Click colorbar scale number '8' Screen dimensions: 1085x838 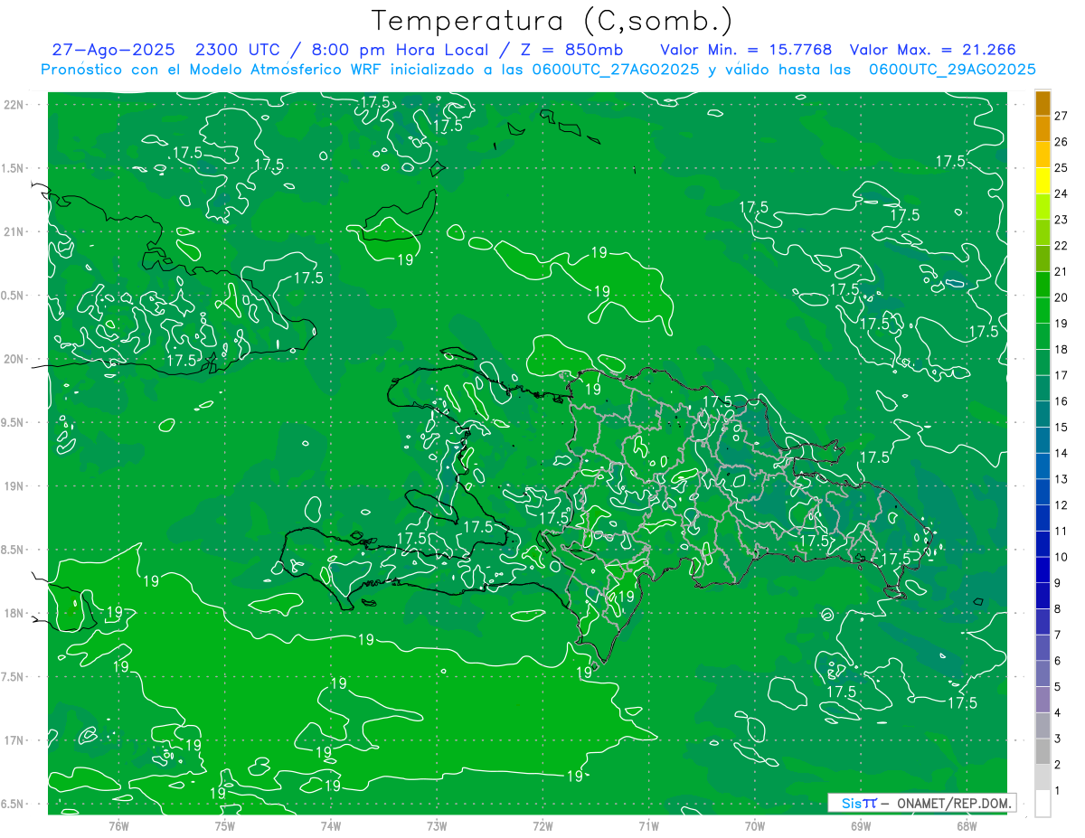(x=1058, y=608)
